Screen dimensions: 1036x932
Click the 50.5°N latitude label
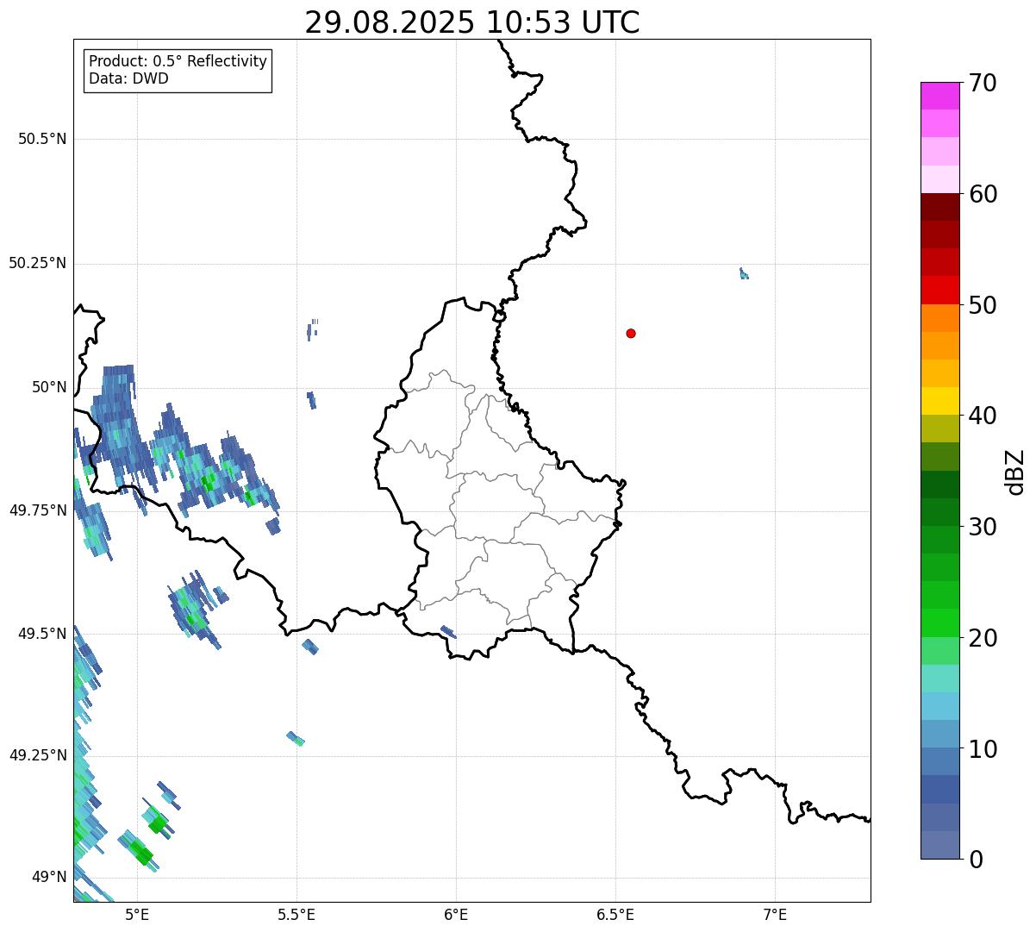click(42, 139)
